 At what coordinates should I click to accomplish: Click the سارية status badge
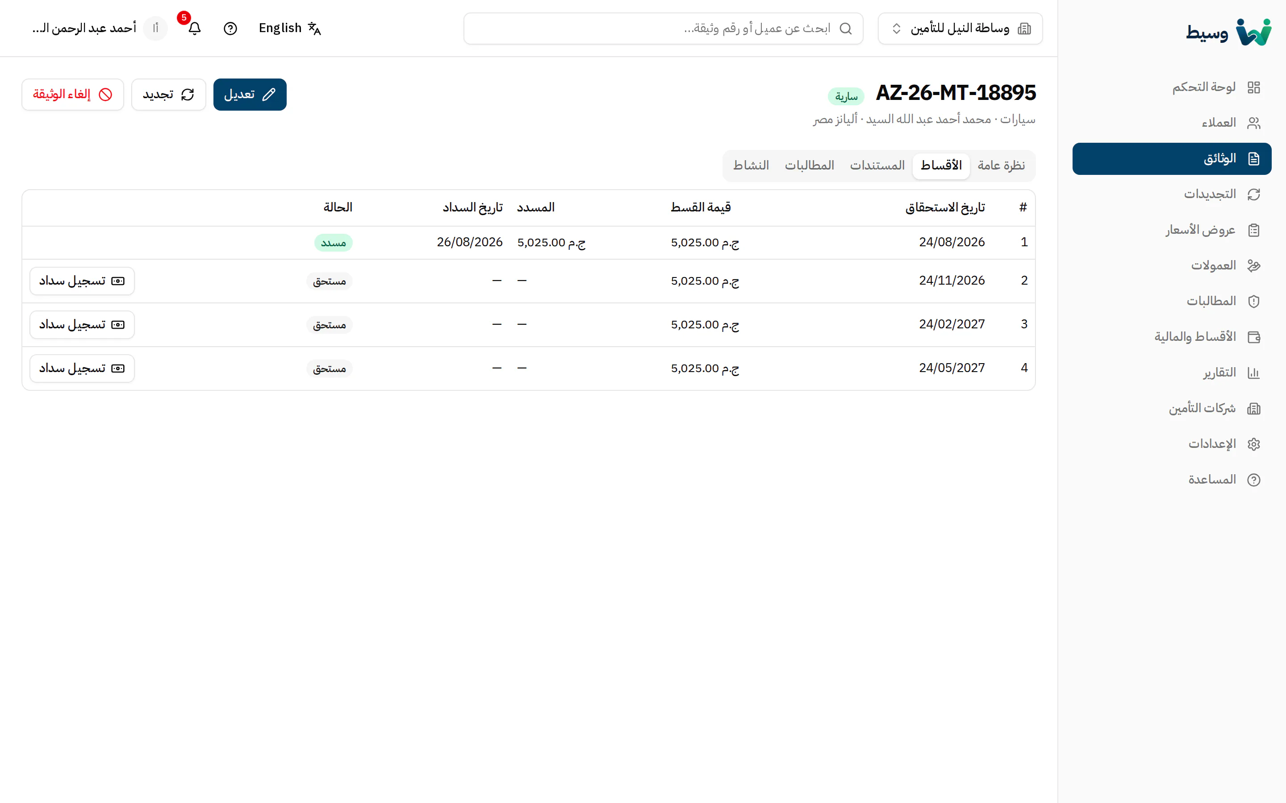point(846,96)
